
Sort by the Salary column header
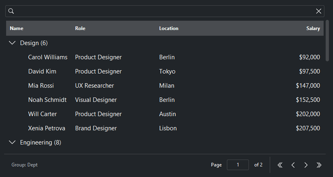click(313, 29)
